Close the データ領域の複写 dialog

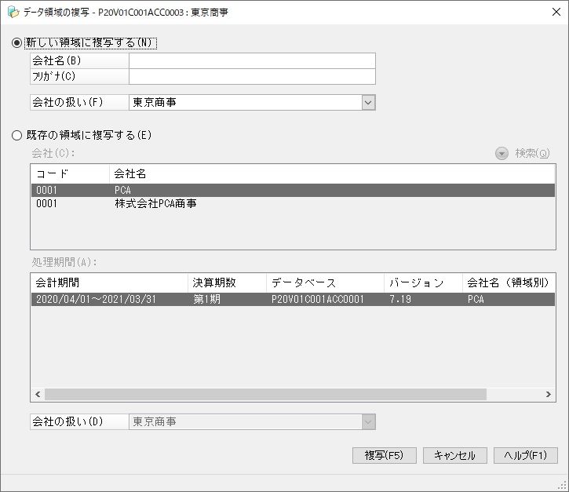coord(556,12)
